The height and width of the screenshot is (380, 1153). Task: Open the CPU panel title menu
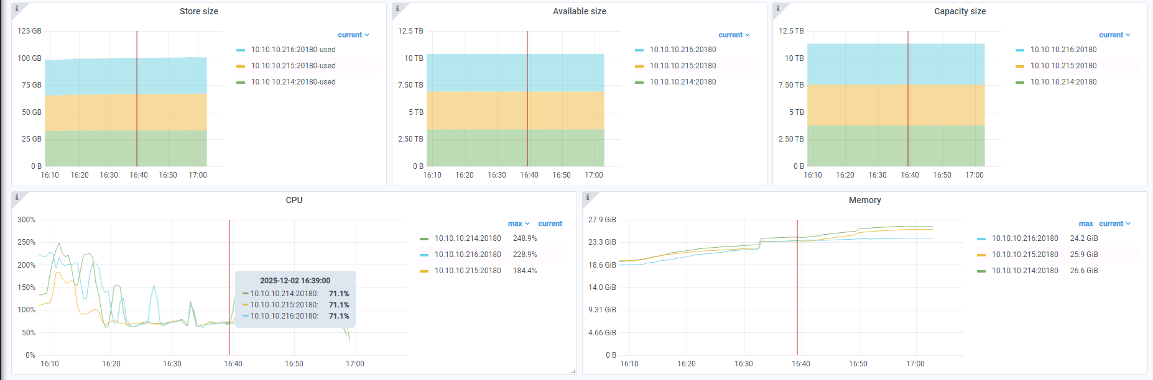[x=294, y=200]
